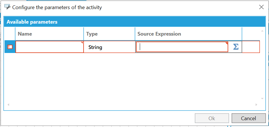Select the empty last cell in parameter row

251,47
